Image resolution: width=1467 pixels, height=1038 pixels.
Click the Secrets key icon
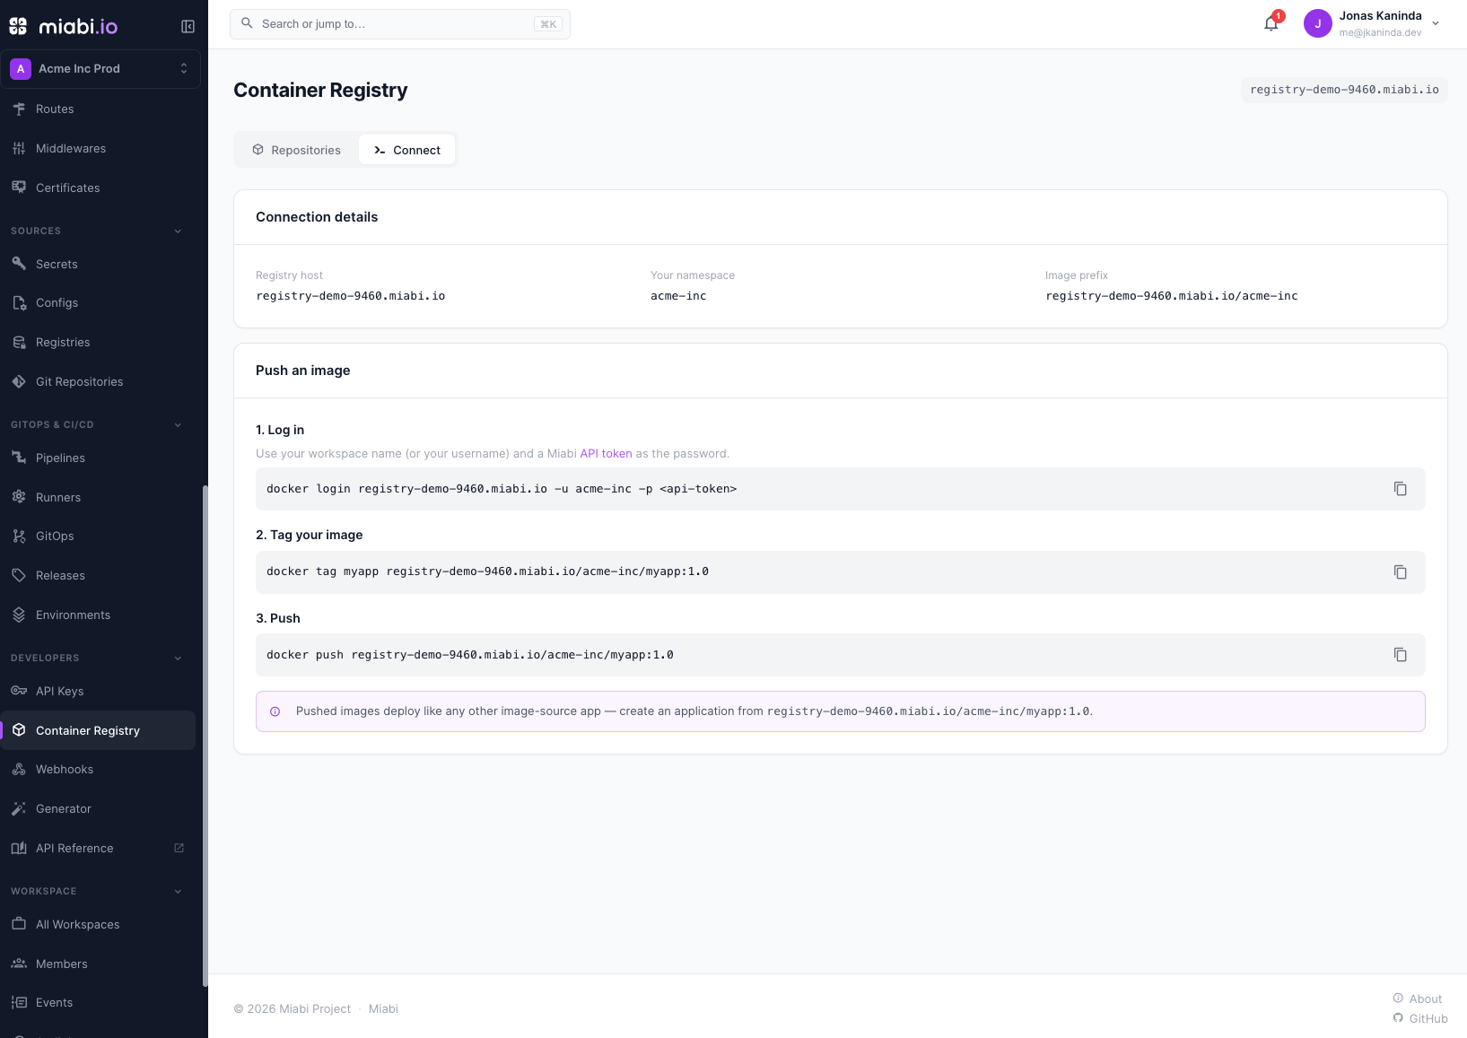click(19, 264)
